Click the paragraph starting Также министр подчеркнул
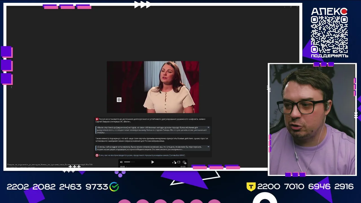Viewport: 361px width, 203px height. coord(152,140)
